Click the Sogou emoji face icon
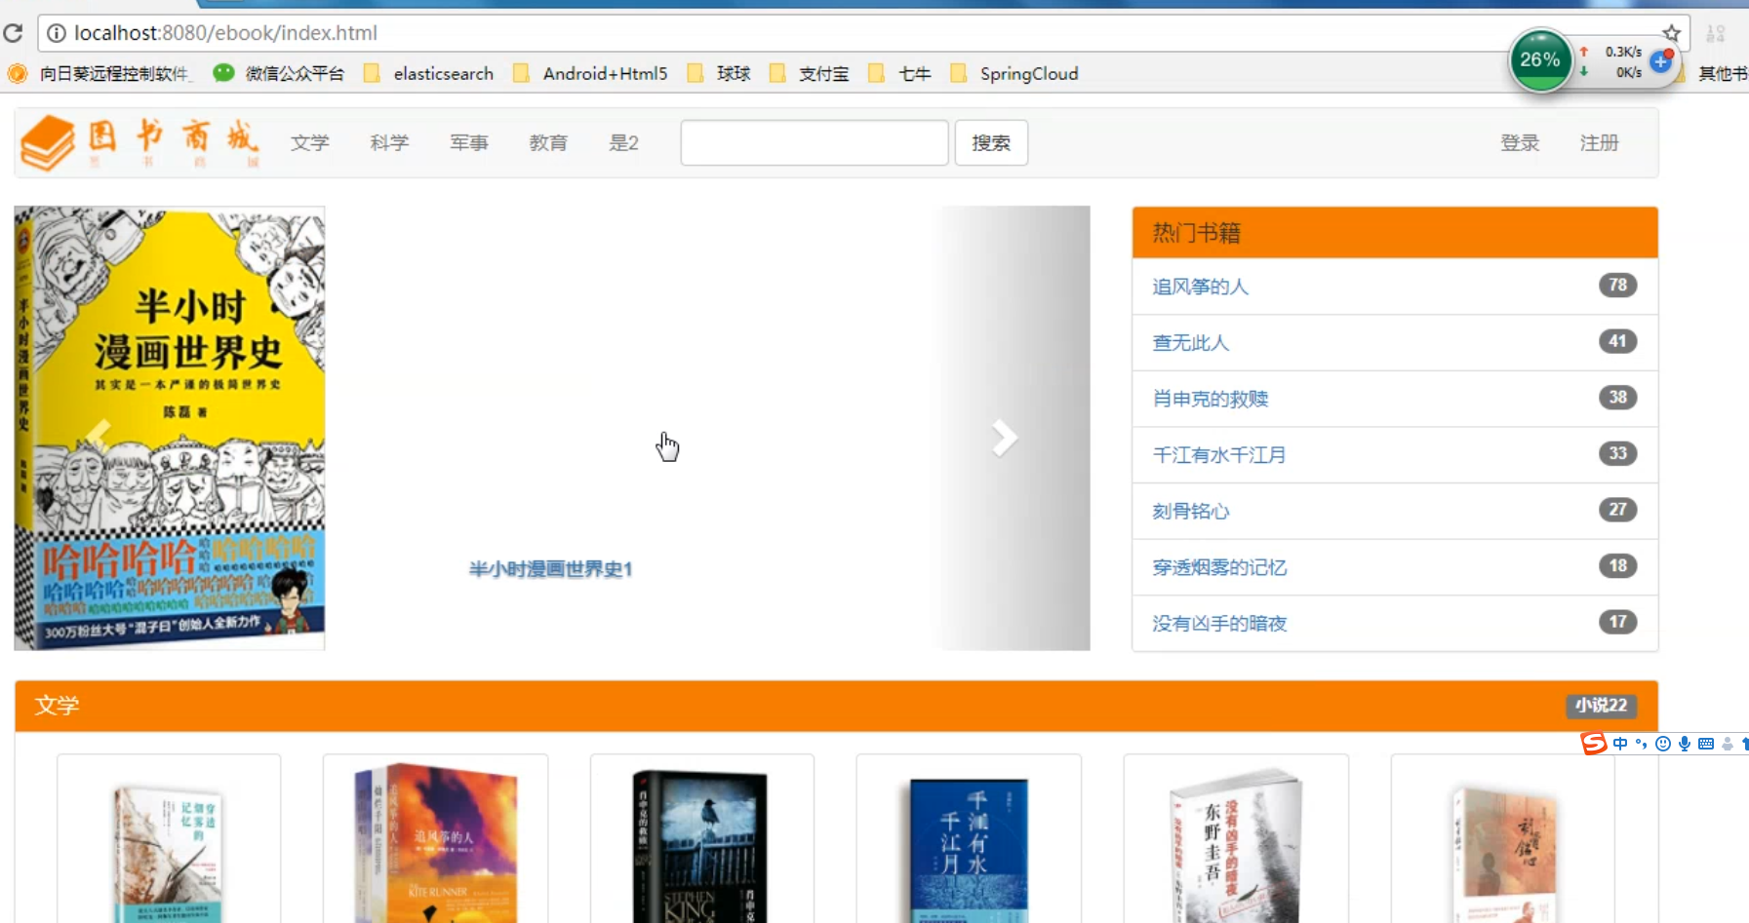The image size is (1749, 923). coord(1663,744)
